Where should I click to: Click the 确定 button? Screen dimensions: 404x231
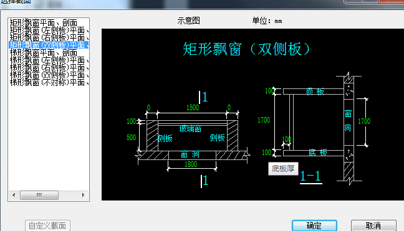[x=314, y=225]
